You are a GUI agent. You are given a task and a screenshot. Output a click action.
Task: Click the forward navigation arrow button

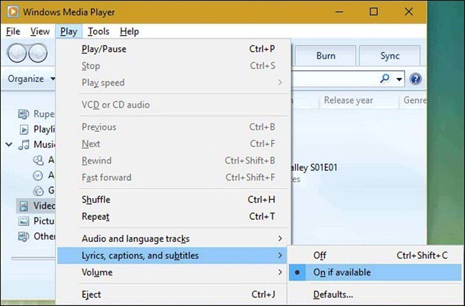[38, 53]
